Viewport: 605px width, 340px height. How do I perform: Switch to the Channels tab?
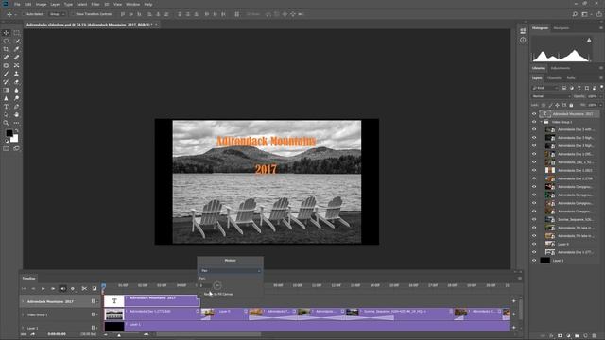(555, 78)
